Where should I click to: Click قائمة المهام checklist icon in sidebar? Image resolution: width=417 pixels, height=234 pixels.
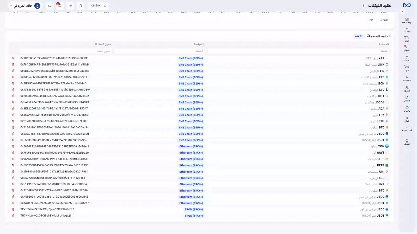click(x=407, y=127)
